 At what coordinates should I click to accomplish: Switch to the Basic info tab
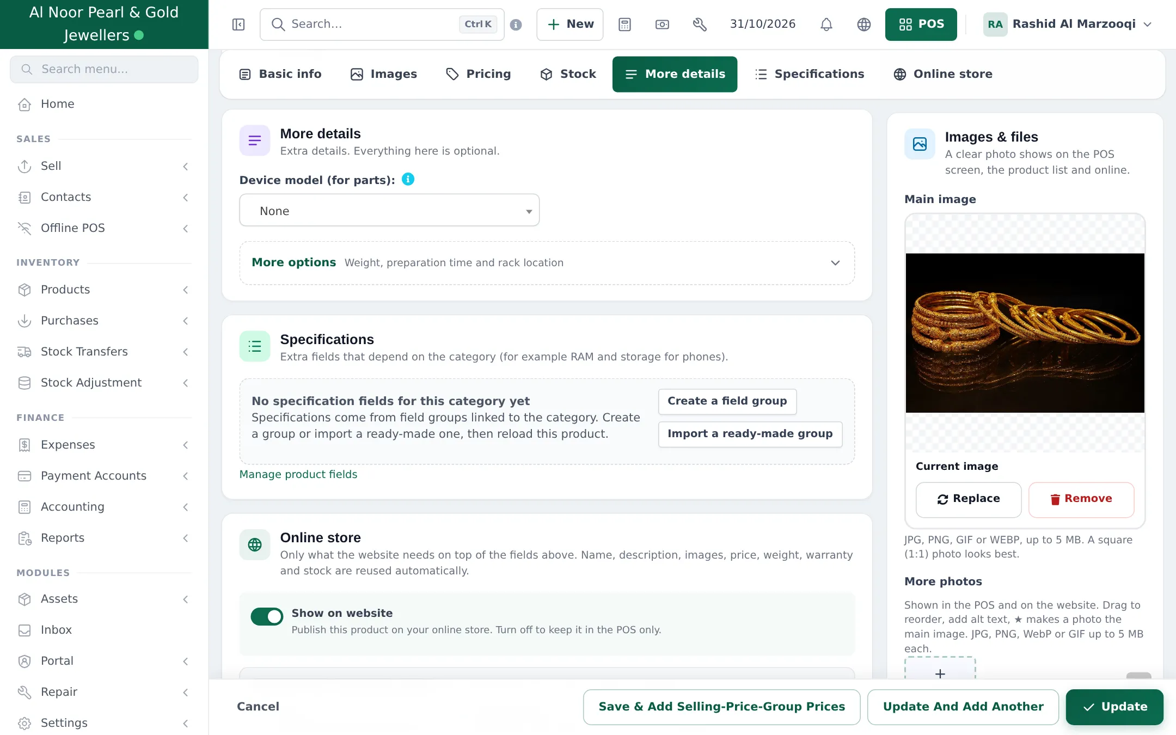[280, 74]
